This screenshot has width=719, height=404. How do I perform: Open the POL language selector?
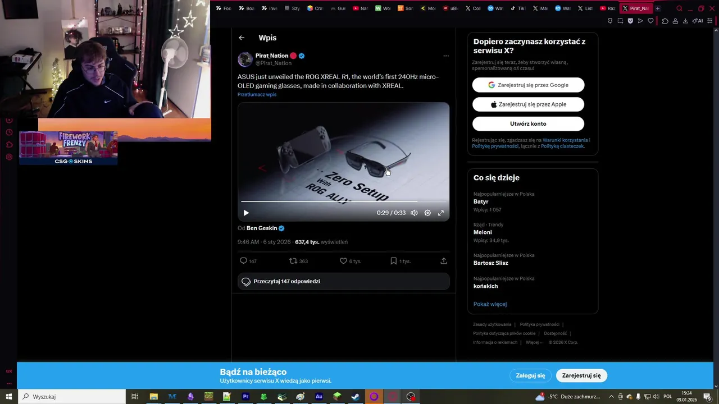pyautogui.click(x=668, y=397)
